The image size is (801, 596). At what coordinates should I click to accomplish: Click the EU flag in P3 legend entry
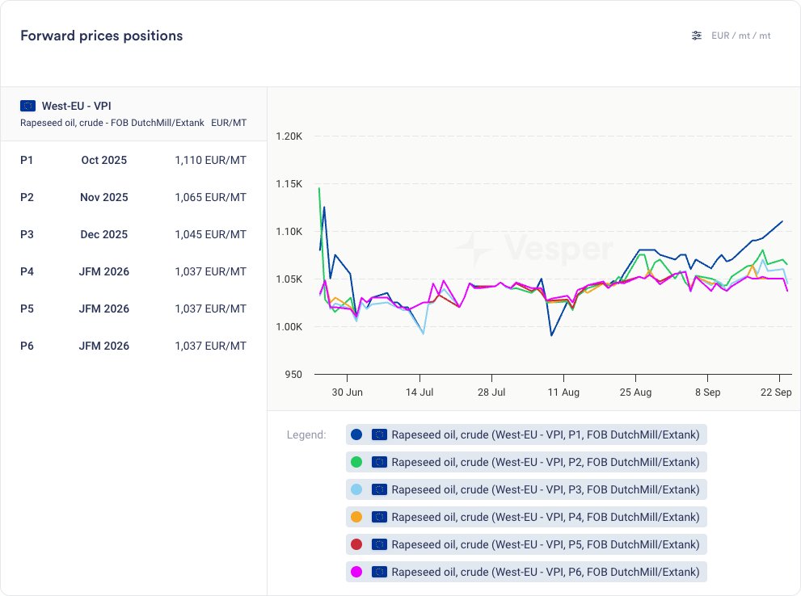pyautogui.click(x=379, y=489)
